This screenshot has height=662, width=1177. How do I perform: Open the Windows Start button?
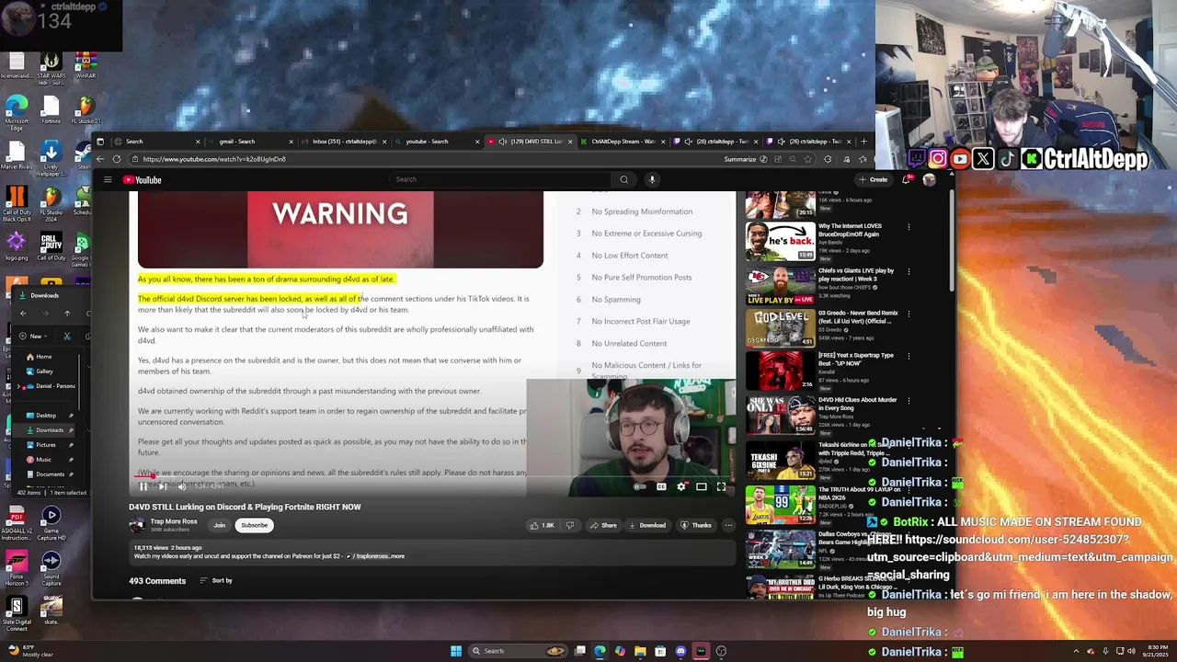[x=456, y=651]
